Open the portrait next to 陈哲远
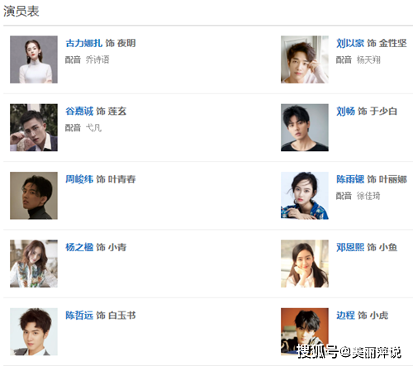413x366 pixels. point(34,331)
